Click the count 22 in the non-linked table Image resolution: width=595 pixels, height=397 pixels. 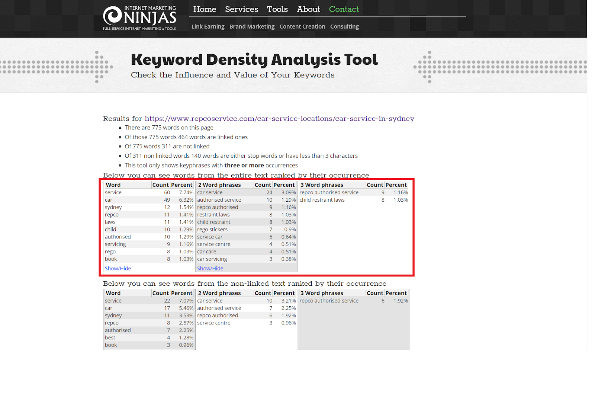point(167,301)
